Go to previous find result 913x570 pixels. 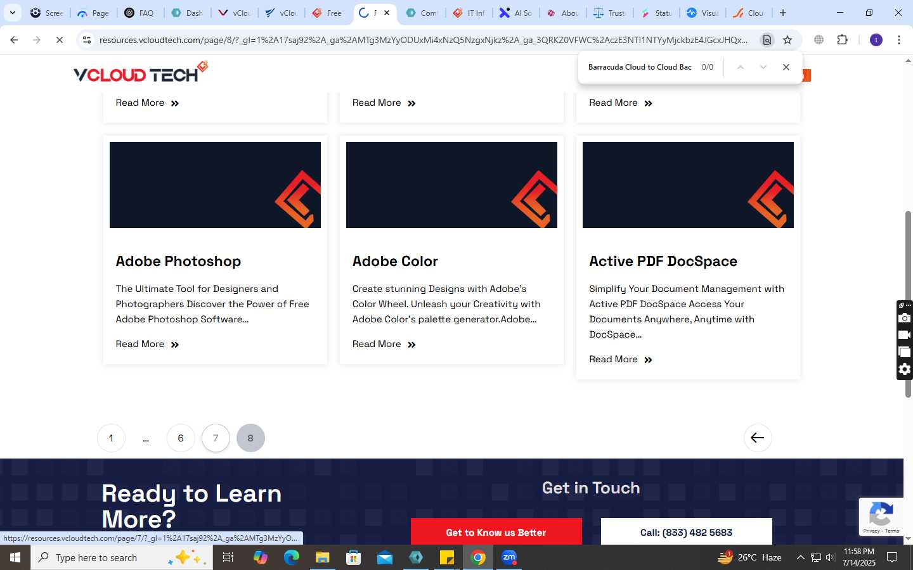coord(740,67)
